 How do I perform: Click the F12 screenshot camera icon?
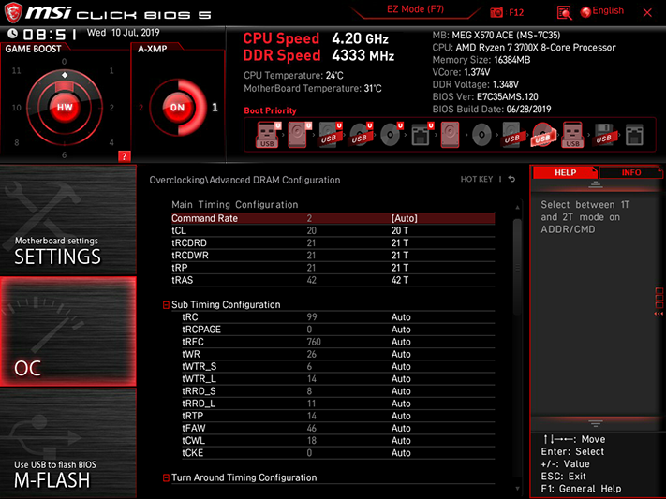click(496, 13)
